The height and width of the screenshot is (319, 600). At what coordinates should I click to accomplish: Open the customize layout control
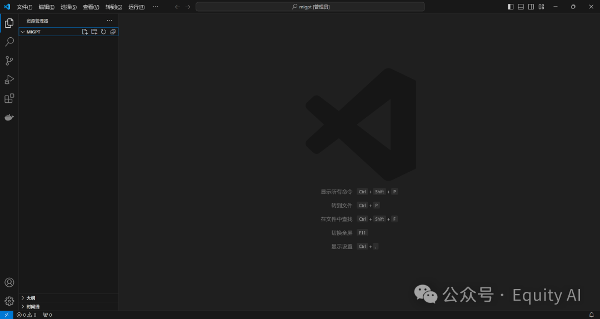point(542,7)
